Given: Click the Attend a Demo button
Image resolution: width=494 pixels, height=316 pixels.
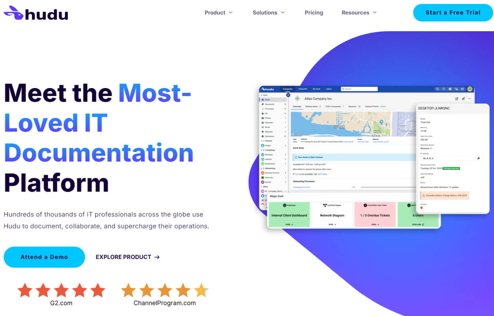Looking at the screenshot, I should [44, 257].
